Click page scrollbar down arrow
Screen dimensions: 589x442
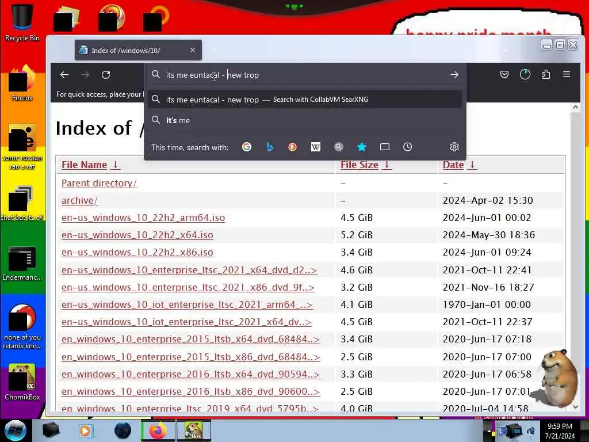[575, 407]
